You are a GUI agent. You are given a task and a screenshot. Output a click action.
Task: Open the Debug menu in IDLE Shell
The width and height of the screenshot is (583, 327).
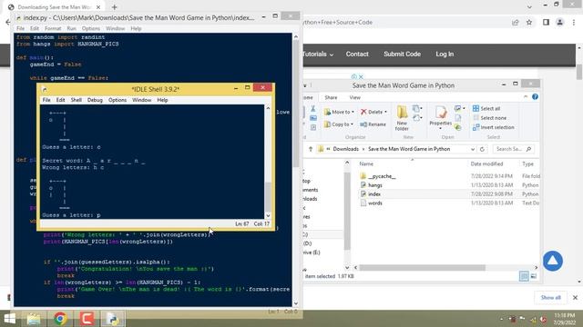[95, 100]
